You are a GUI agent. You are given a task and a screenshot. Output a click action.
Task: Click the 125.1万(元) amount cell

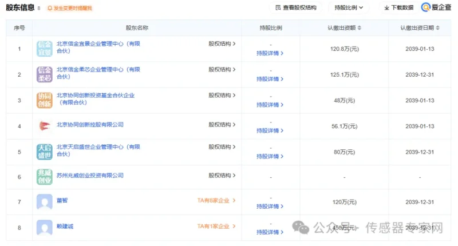tap(345, 74)
